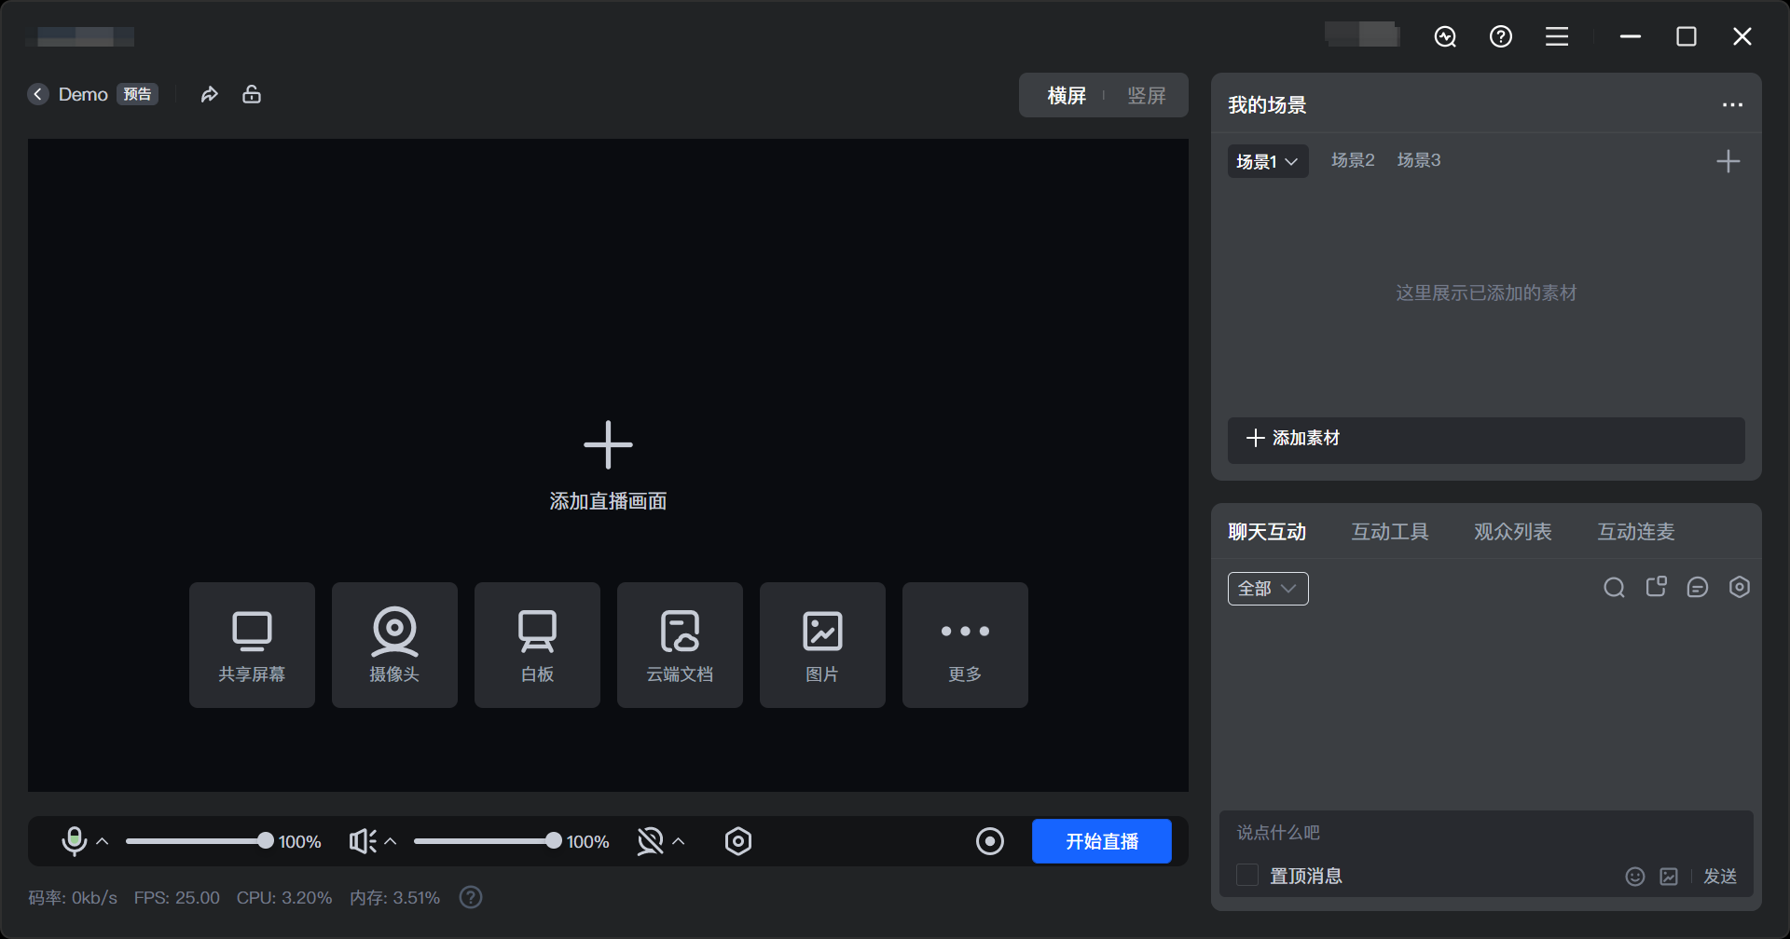Expand the 全部 chat filter dropdown
The image size is (1790, 939).
1268,589
